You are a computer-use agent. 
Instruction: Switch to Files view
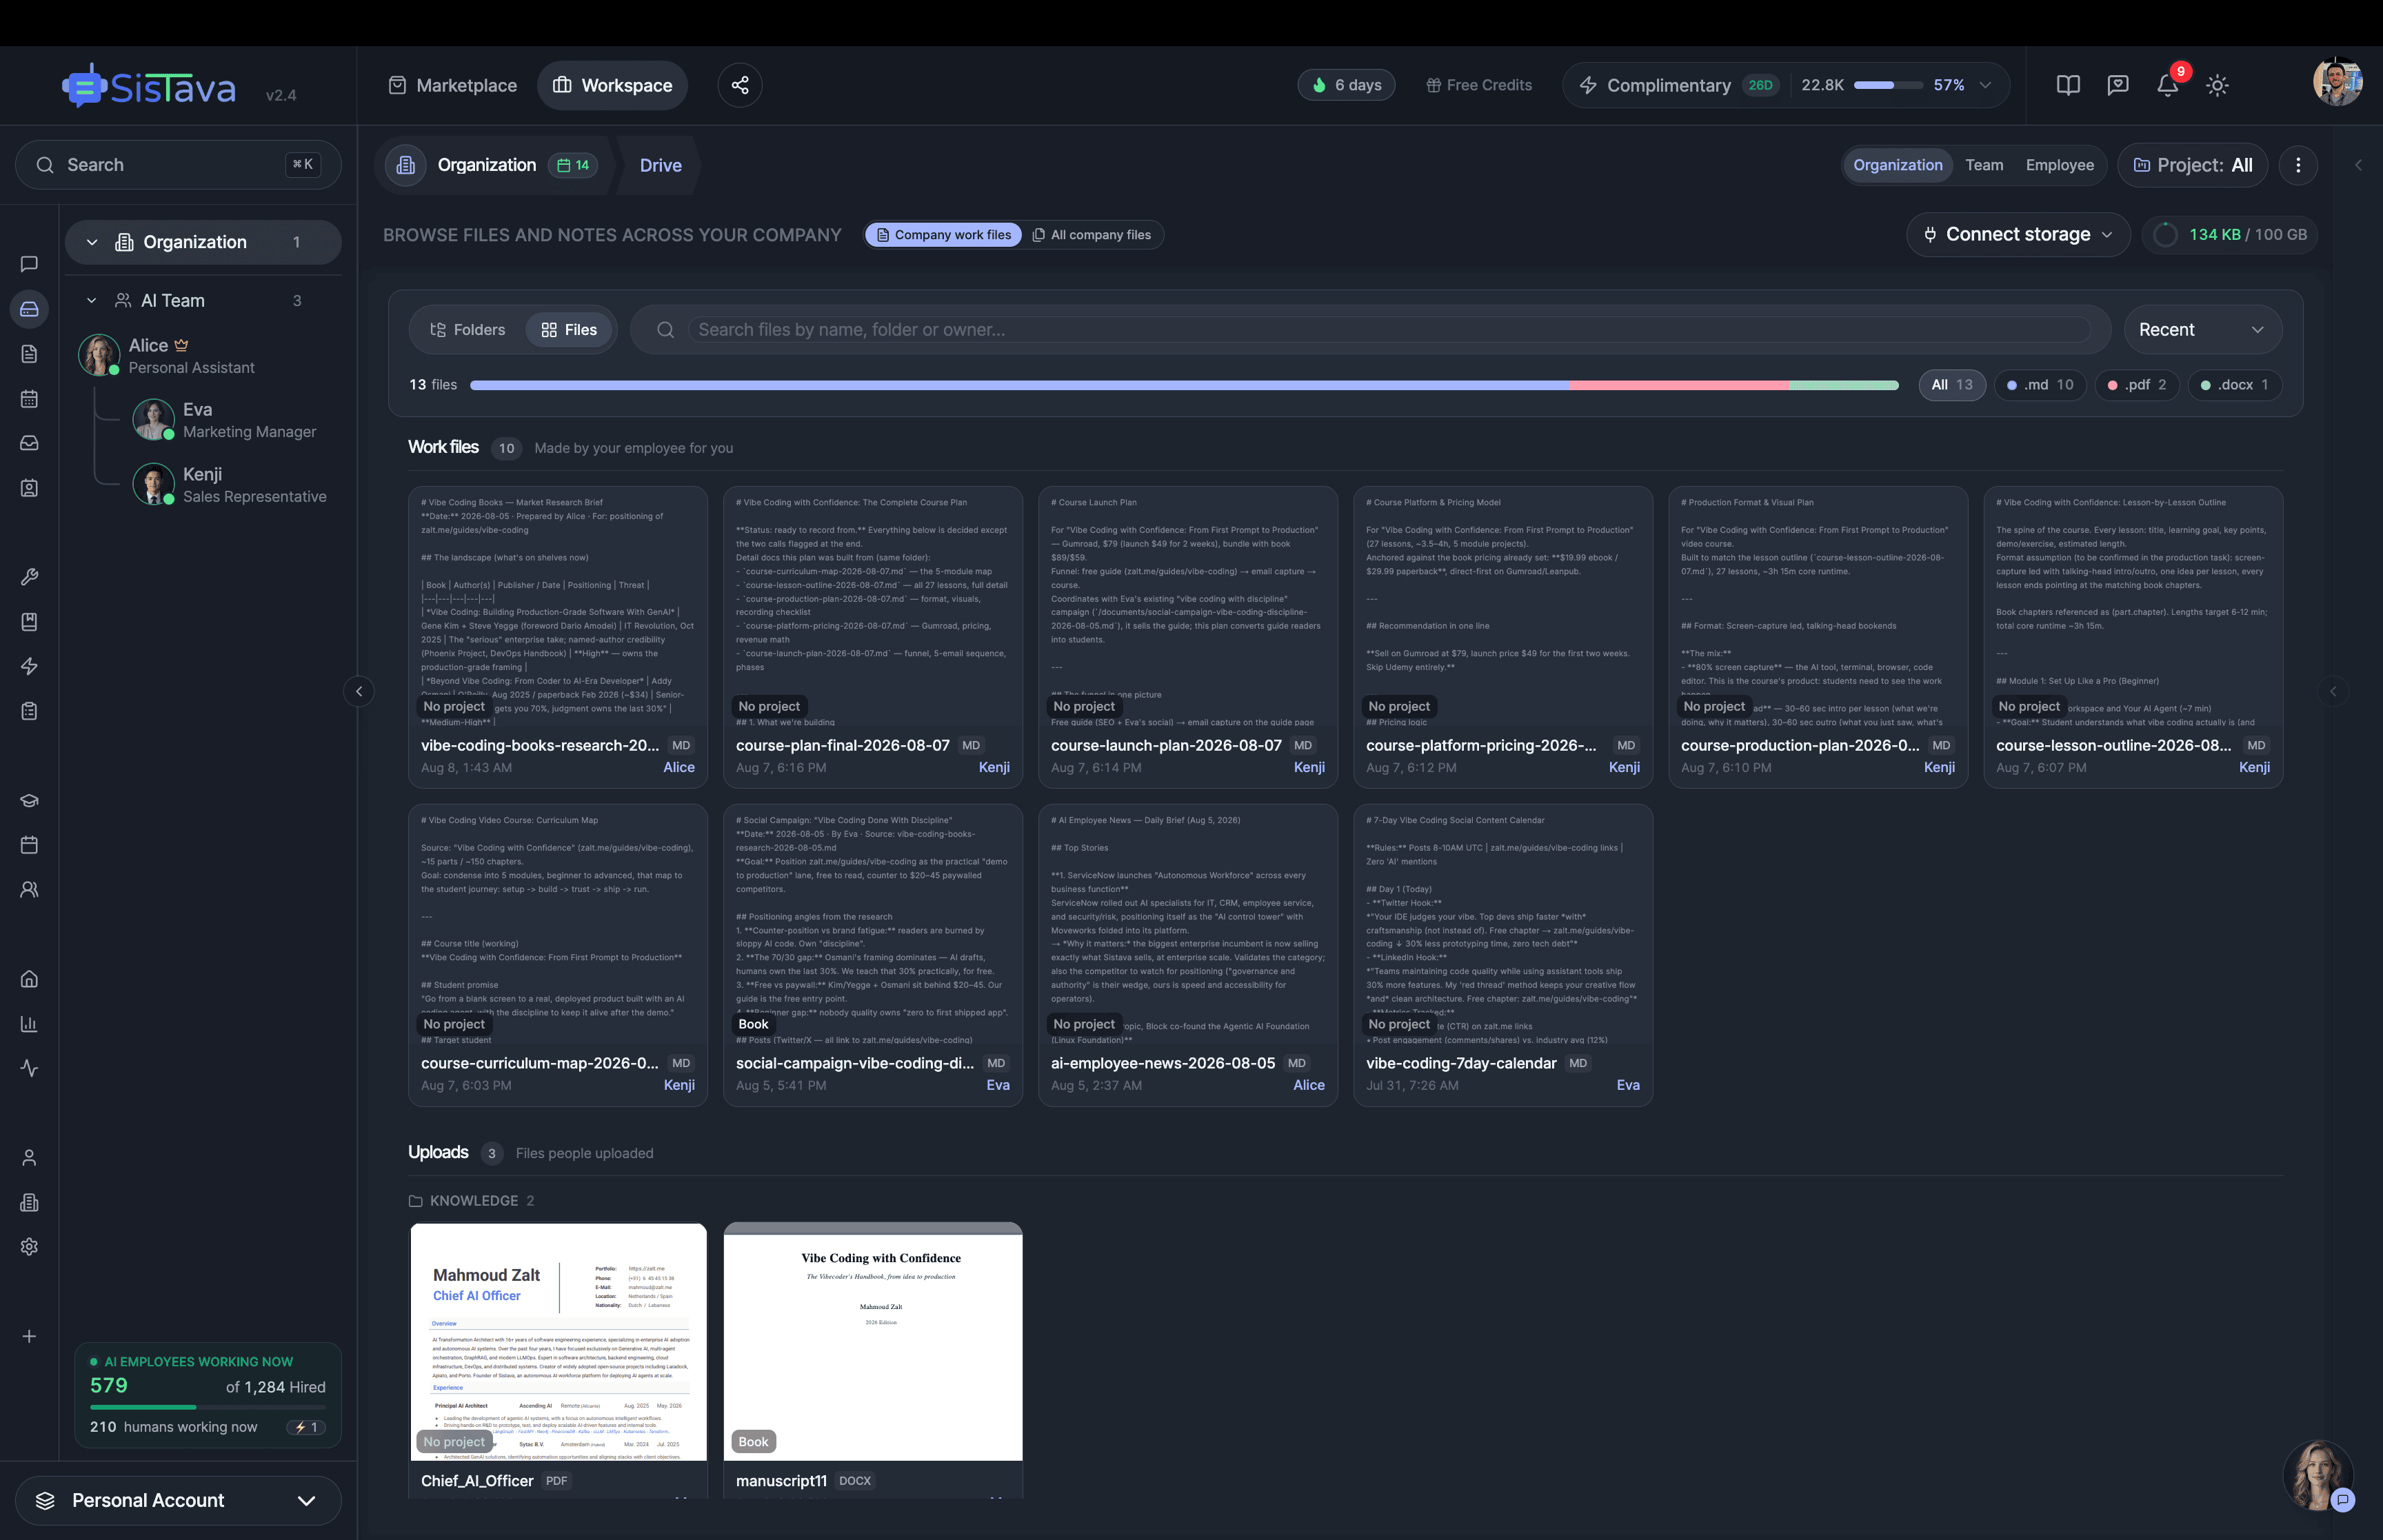(x=568, y=330)
